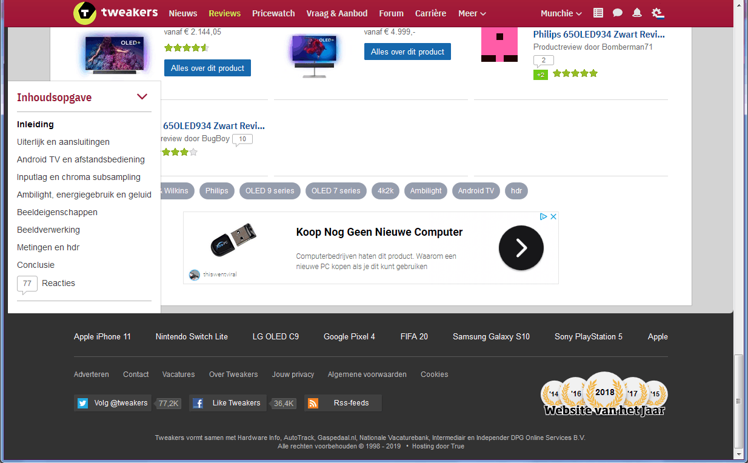Open the Reviews menu item
Screen dimensions: 748x463
225,13
